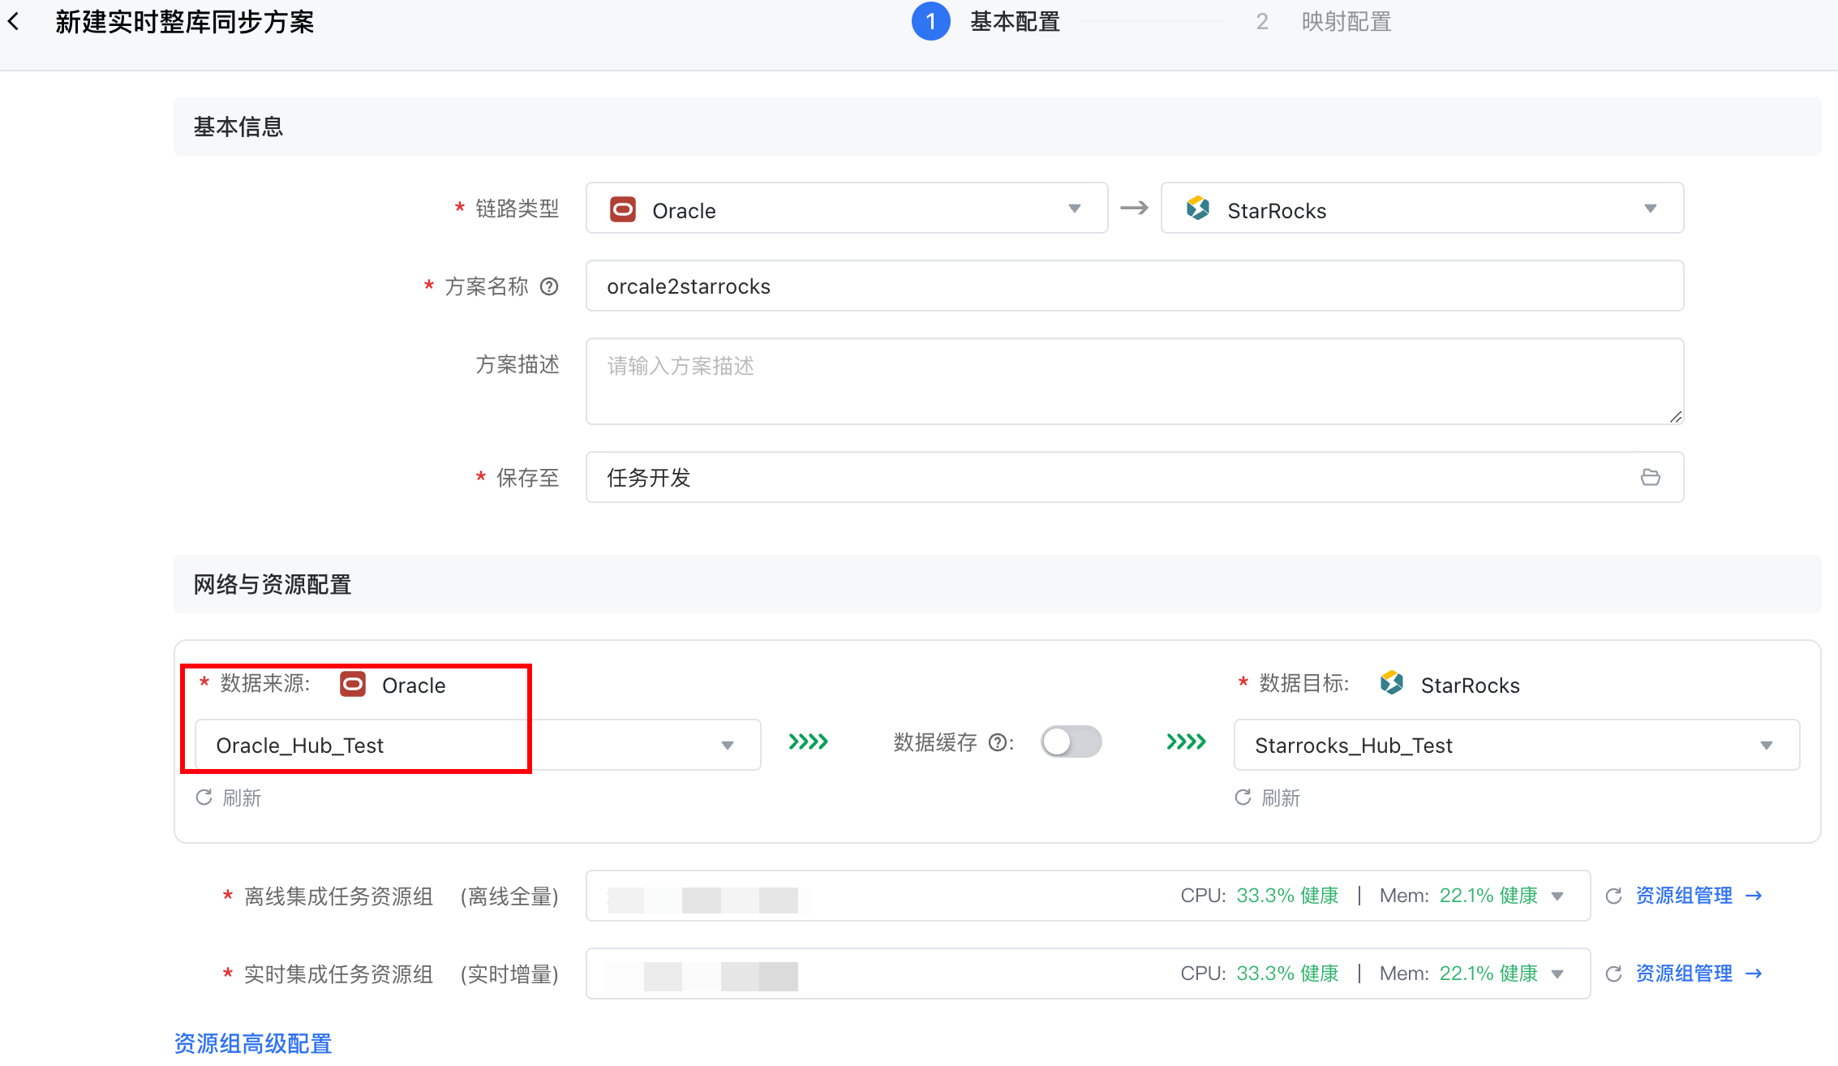1838x1066 pixels.
Task: Select step 2 映射配置
Action: (1322, 21)
